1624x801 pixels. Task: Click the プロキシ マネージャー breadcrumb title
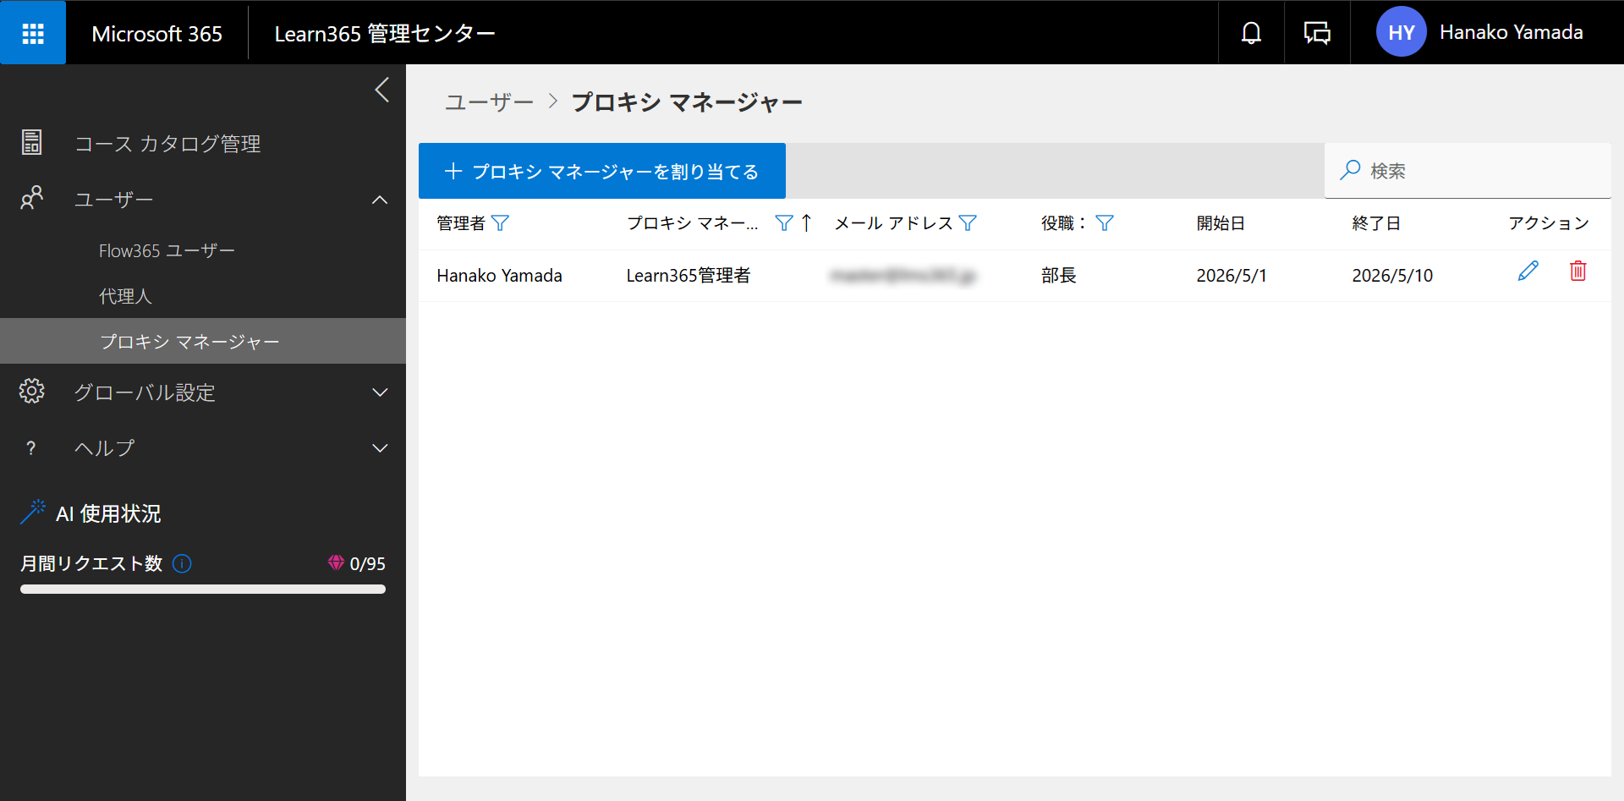click(x=687, y=102)
